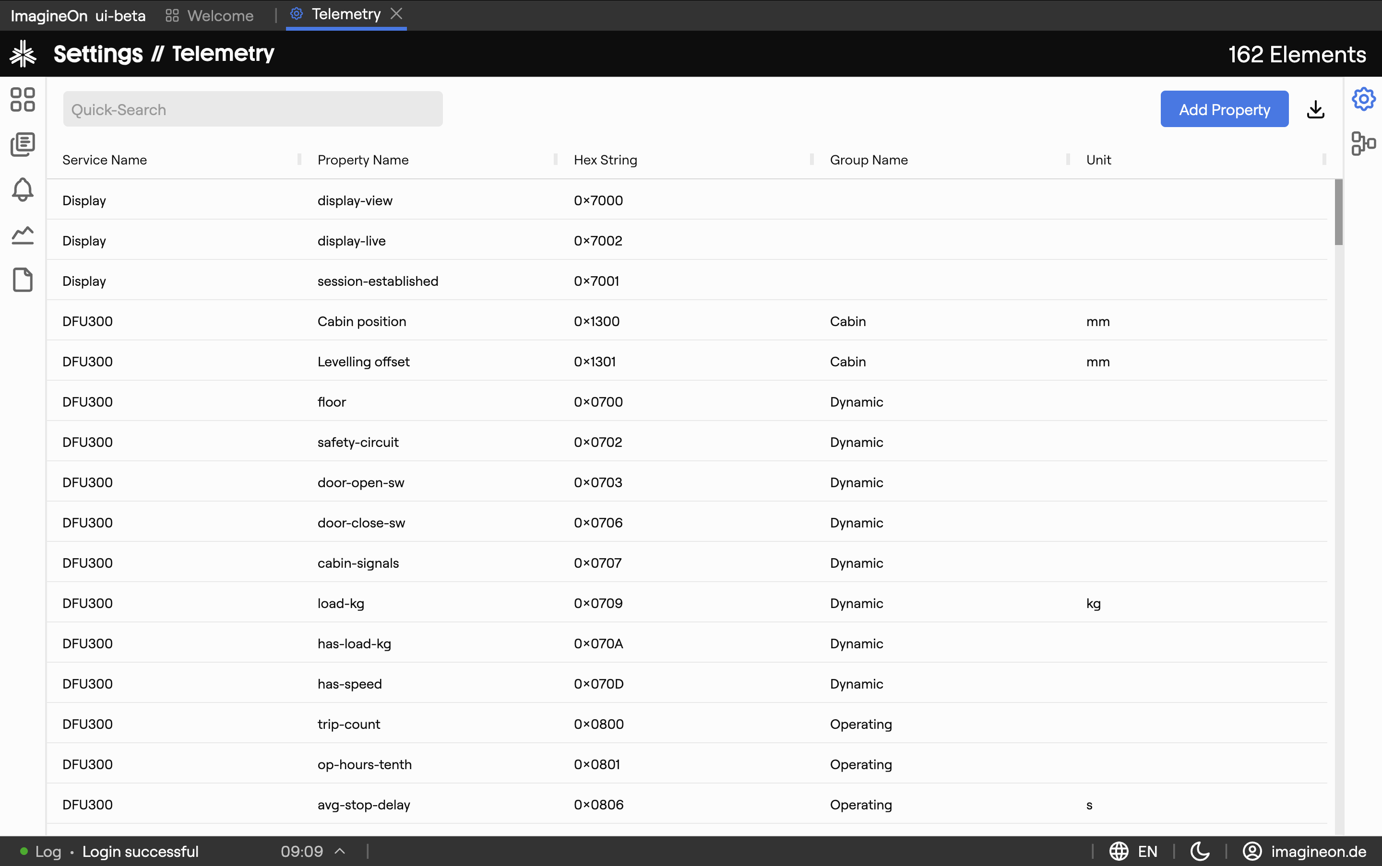The width and height of the screenshot is (1382, 866).
Task: Select the session-established row
Action: click(687, 281)
